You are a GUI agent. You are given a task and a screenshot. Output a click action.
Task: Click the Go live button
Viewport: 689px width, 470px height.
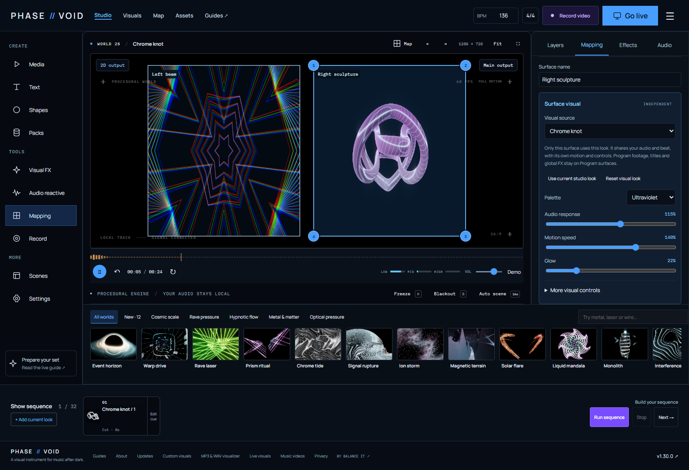630,16
